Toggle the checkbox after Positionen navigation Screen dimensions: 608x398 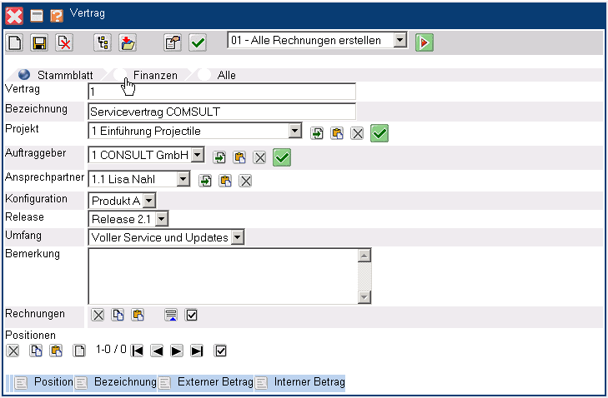pos(221,351)
